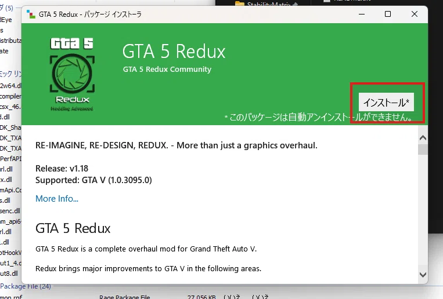The image size is (443, 299).
Task: Click the RE-IMAGINE, RE-DESIGN, REDUX tagline text
Action: coord(177,145)
